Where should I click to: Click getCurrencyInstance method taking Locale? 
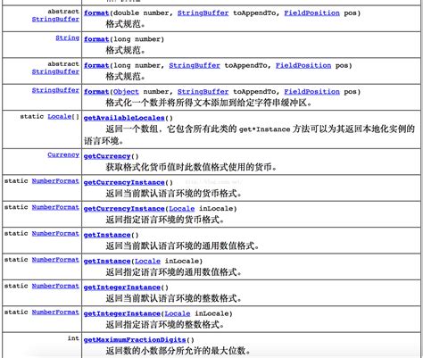click(x=124, y=209)
